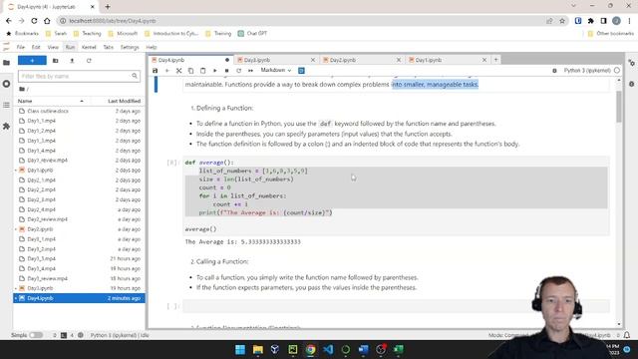Select Day1.ipynb notebook file

coord(79,170)
